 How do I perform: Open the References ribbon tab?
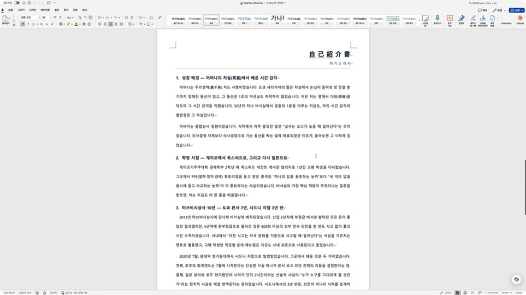(57, 10)
